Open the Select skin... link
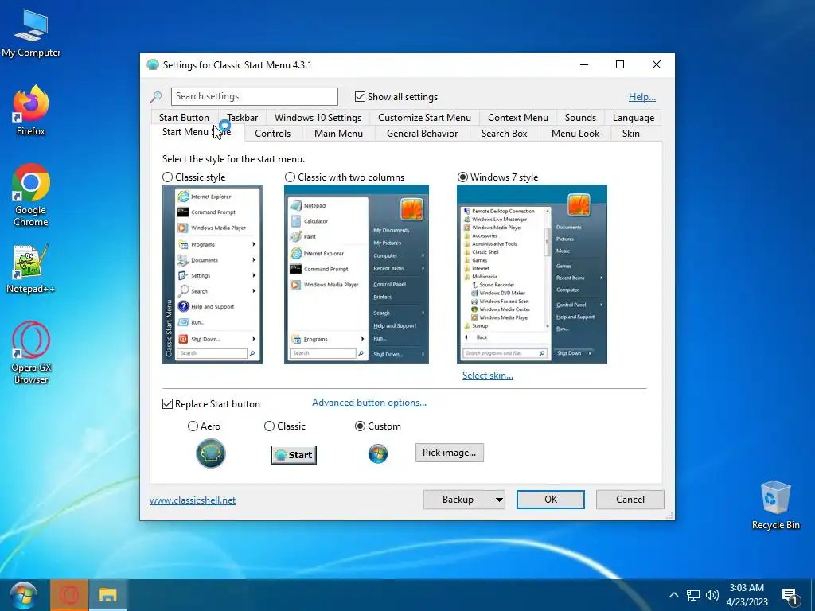This screenshot has height=611, width=815. pyautogui.click(x=488, y=376)
